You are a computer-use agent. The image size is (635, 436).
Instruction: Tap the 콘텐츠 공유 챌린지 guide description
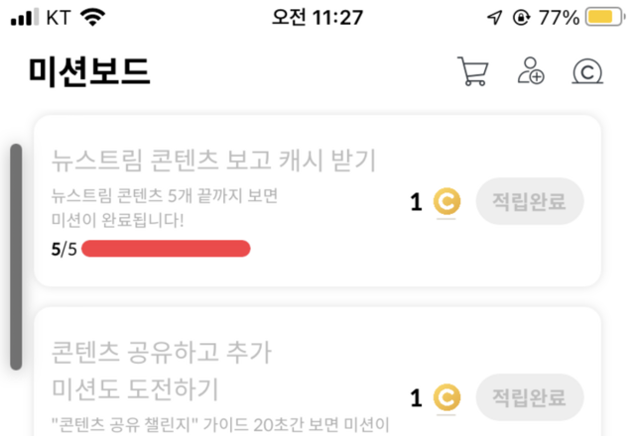pyautogui.click(x=218, y=426)
